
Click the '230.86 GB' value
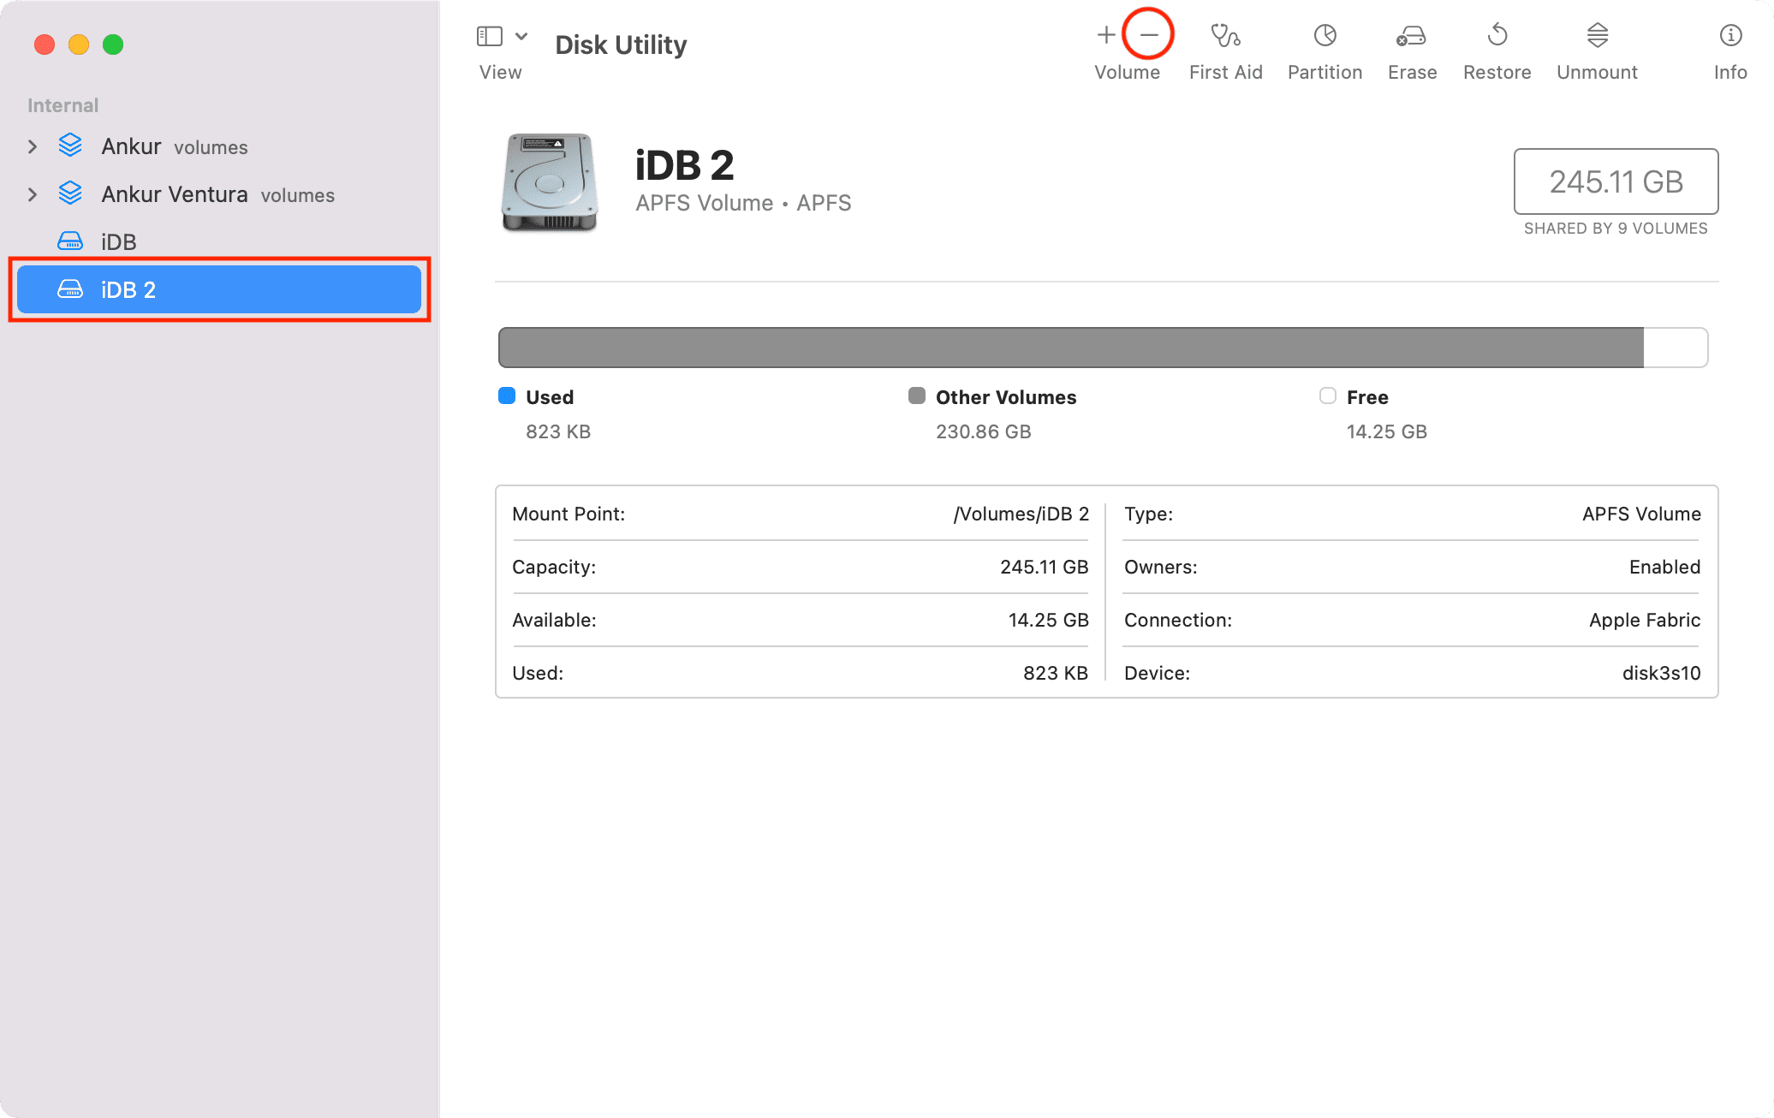[x=983, y=431]
